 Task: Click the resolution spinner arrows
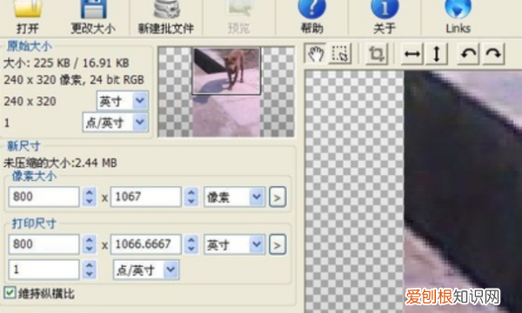click(x=90, y=270)
